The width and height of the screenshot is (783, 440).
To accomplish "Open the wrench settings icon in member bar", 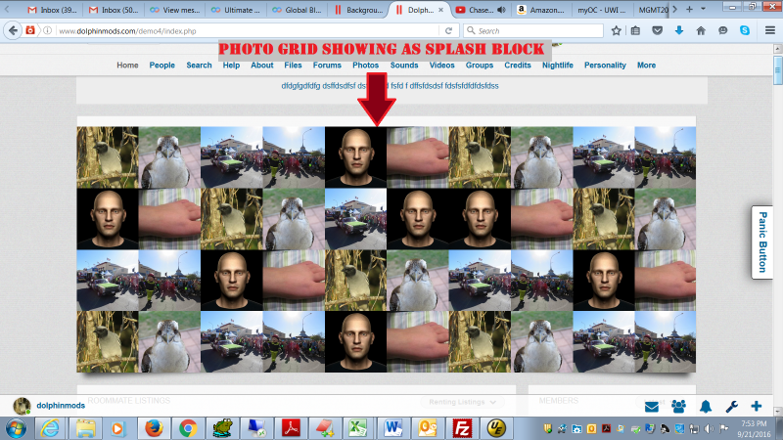I will tap(731, 407).
